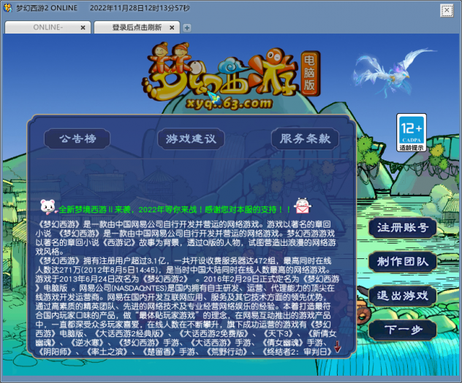Click the date time text in title bar
462x383 pixels.
[x=140, y=8]
